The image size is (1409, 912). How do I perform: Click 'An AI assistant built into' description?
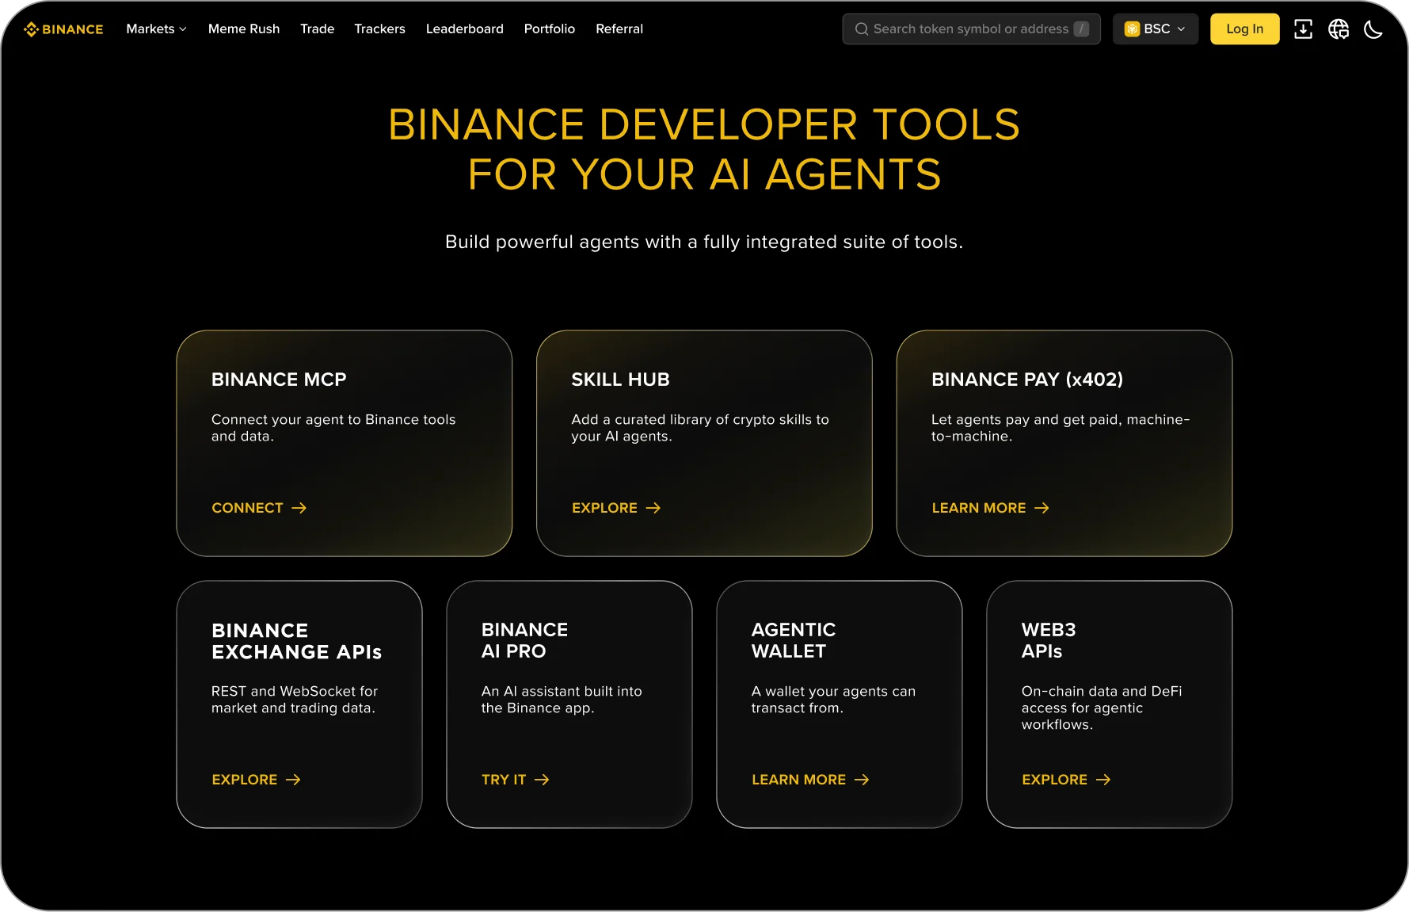click(562, 700)
